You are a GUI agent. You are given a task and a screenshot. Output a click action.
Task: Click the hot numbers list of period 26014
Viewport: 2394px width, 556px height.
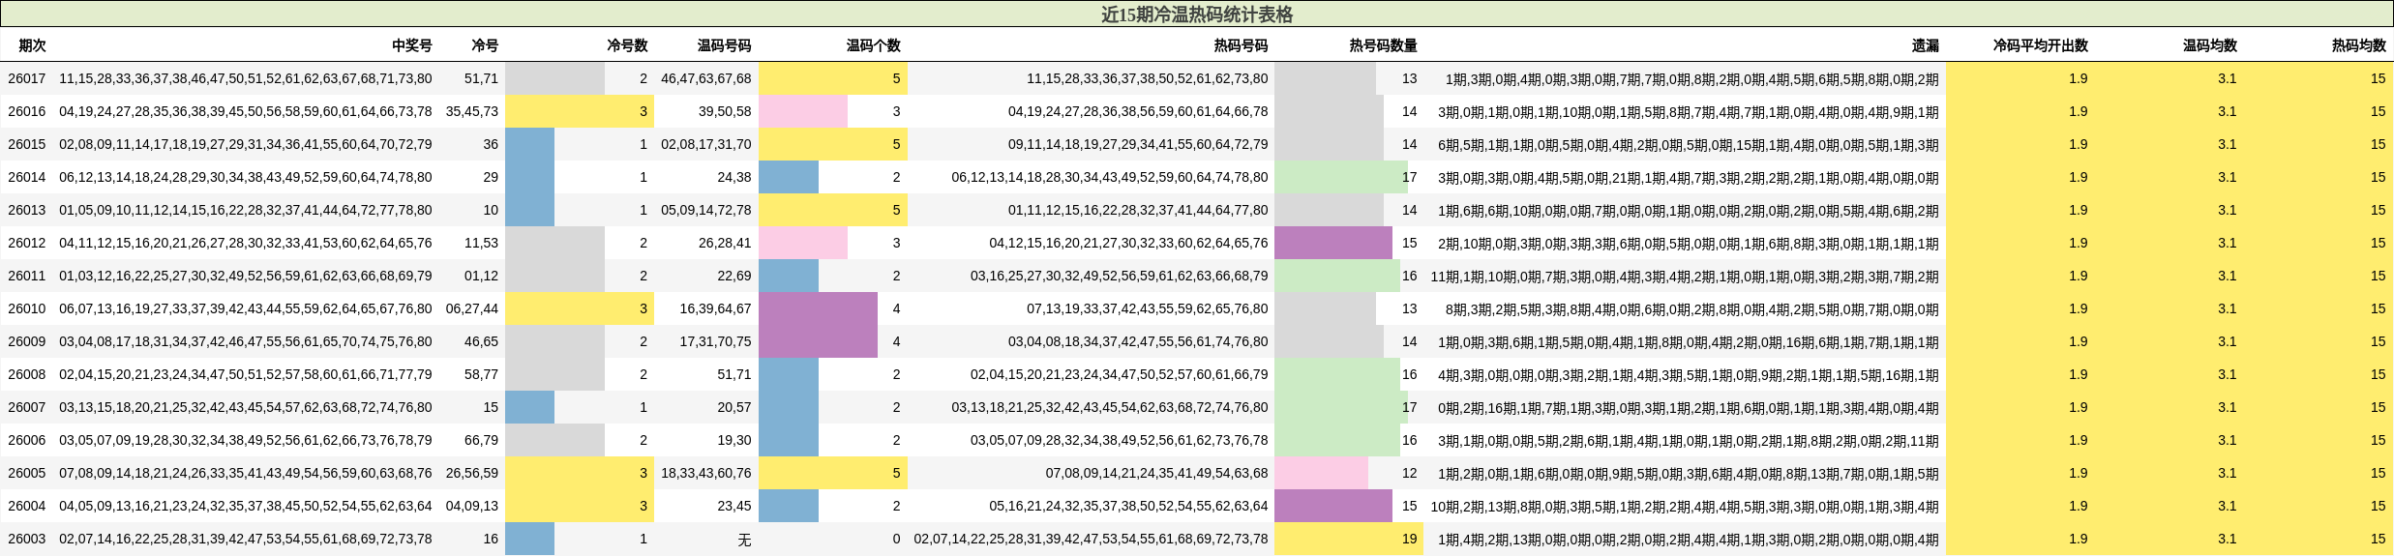pyautogui.click(x=1110, y=177)
